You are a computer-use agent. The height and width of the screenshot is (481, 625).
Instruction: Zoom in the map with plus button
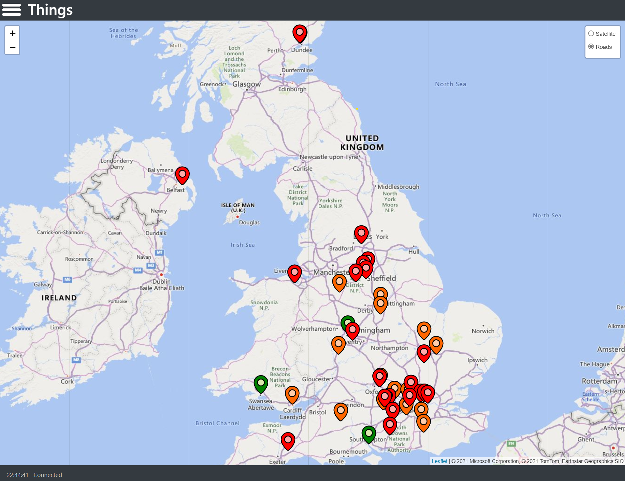pyautogui.click(x=12, y=33)
